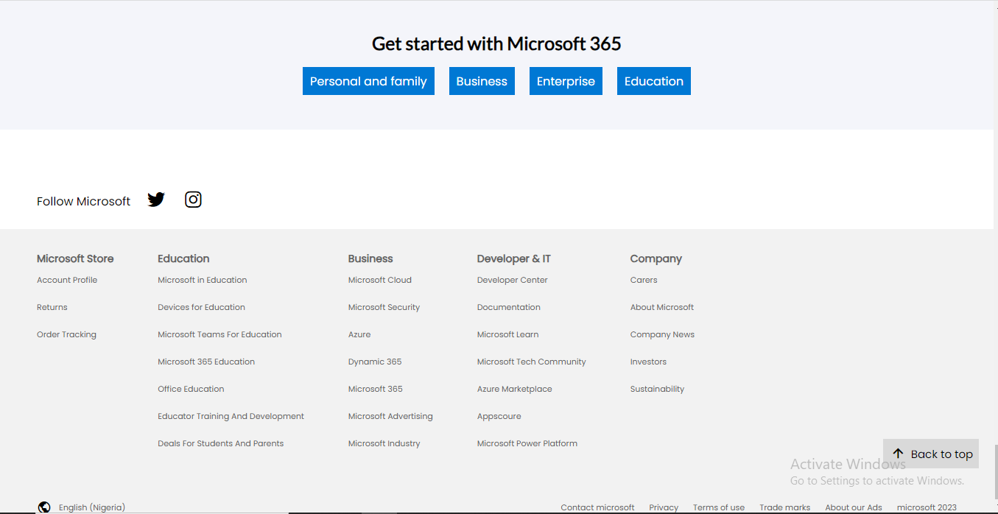Open the Office Education link
998x514 pixels.
pos(191,389)
